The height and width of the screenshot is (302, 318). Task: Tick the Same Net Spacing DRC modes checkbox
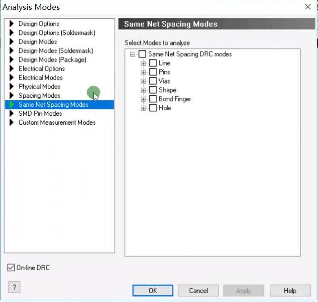142,54
